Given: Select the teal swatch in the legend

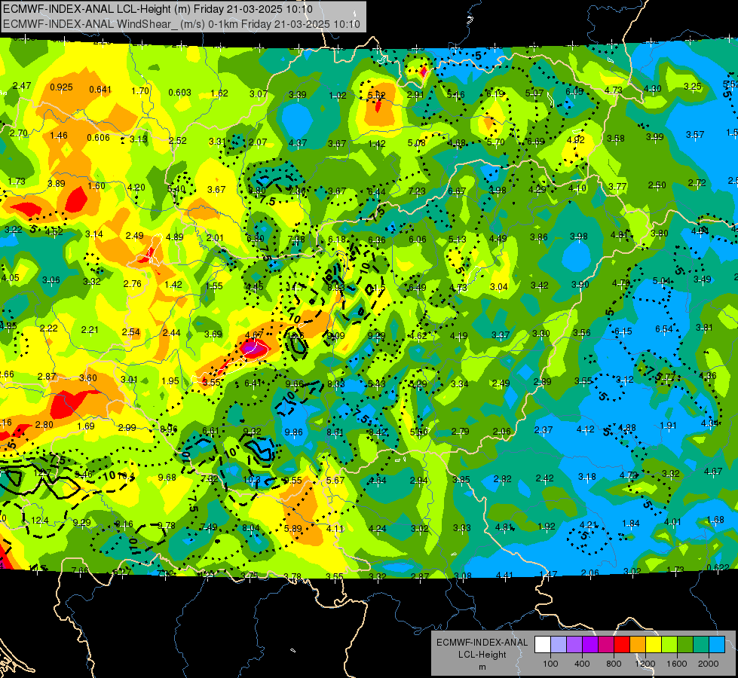Looking at the screenshot, I should (x=701, y=645).
